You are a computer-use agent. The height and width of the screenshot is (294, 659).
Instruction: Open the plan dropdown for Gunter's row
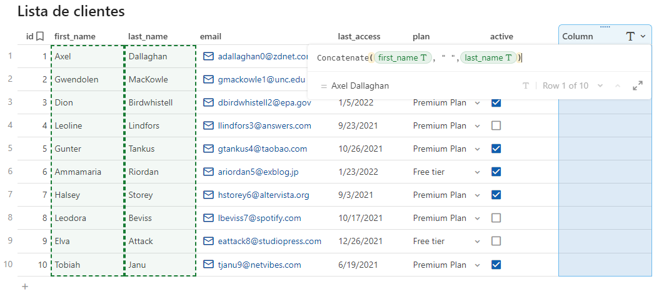478,149
